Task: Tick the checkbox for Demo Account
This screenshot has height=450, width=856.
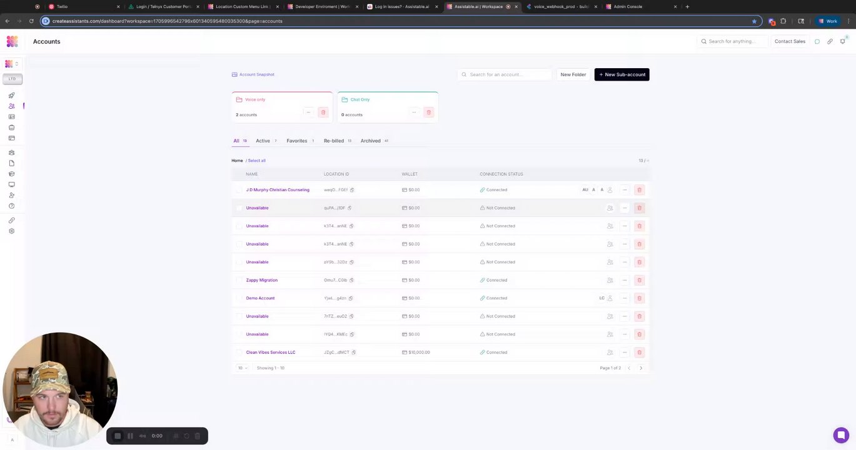Action: [239, 298]
